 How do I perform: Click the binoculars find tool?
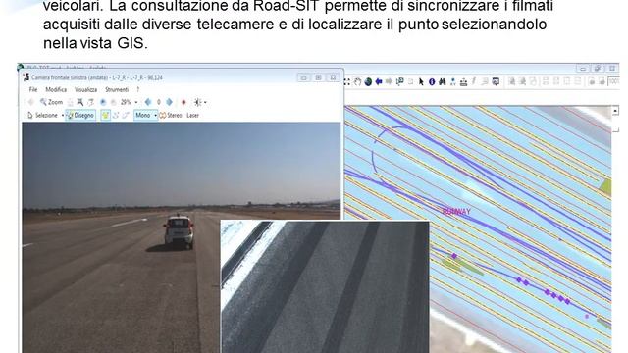click(443, 82)
